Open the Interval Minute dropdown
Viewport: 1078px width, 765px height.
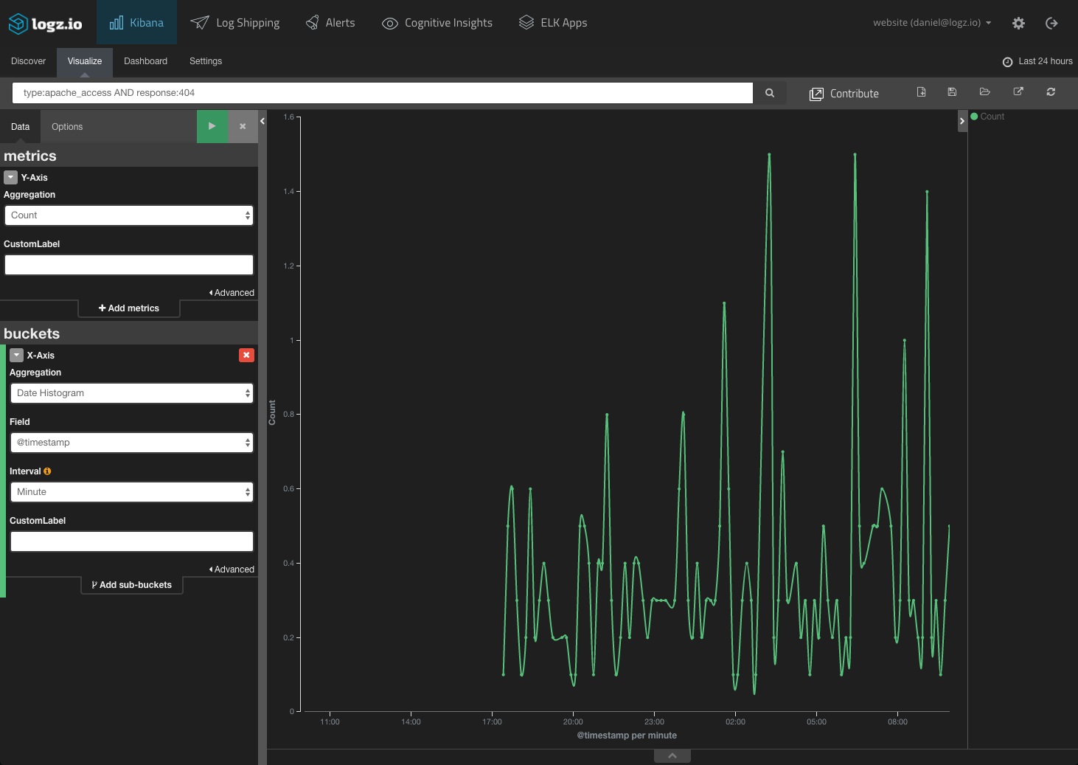(x=131, y=492)
